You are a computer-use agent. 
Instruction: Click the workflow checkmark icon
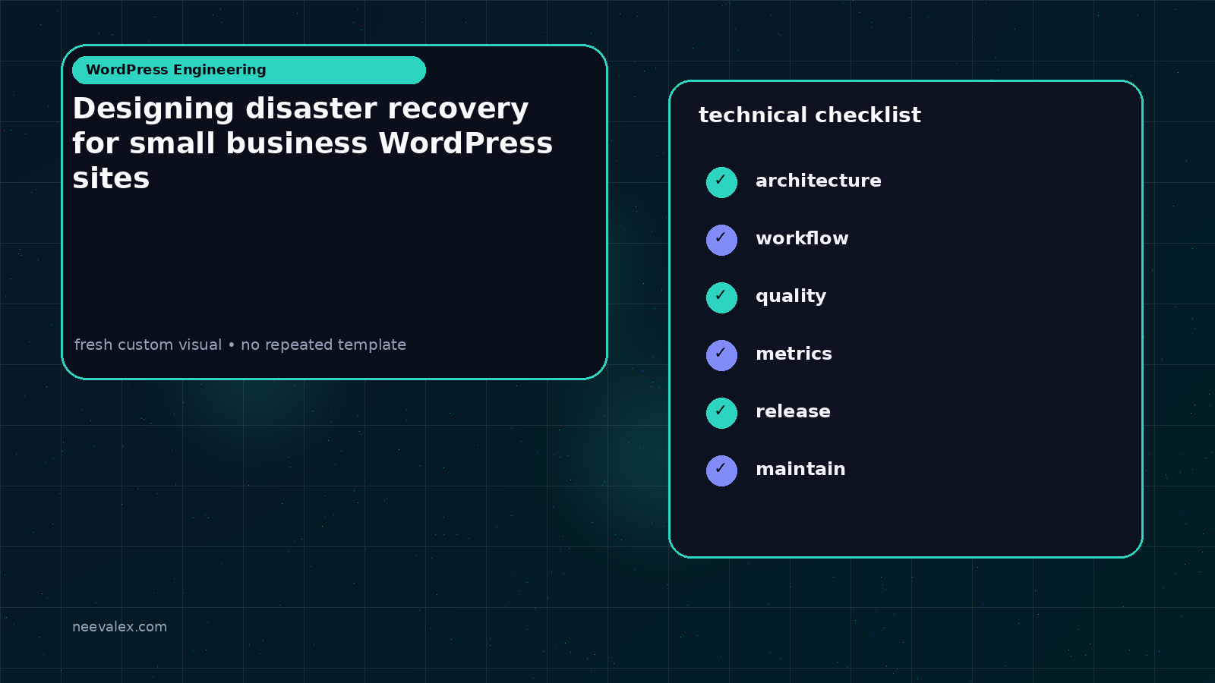point(721,240)
